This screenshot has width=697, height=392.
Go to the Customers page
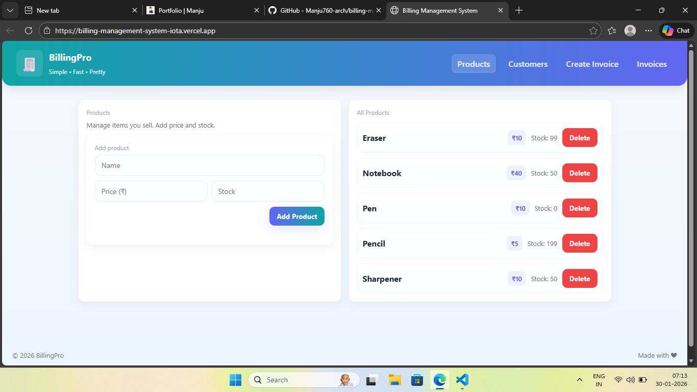click(528, 64)
